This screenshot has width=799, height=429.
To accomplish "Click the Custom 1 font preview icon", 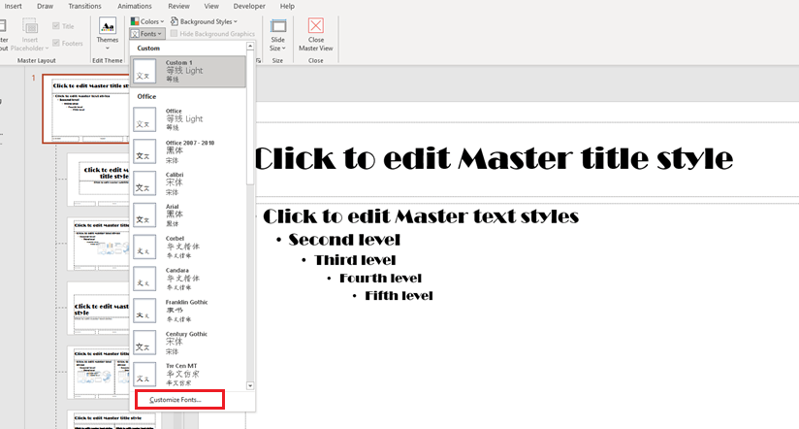I will (x=144, y=72).
